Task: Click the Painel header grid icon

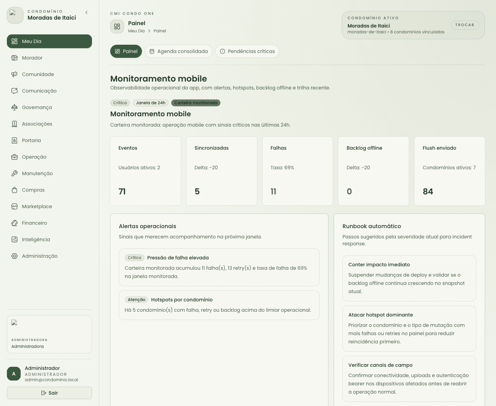Action: coord(117,26)
